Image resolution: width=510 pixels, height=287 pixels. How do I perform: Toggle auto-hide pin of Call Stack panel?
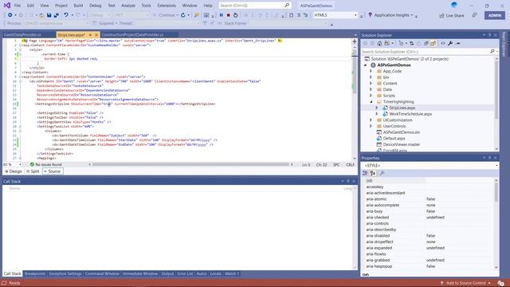tap(348, 181)
